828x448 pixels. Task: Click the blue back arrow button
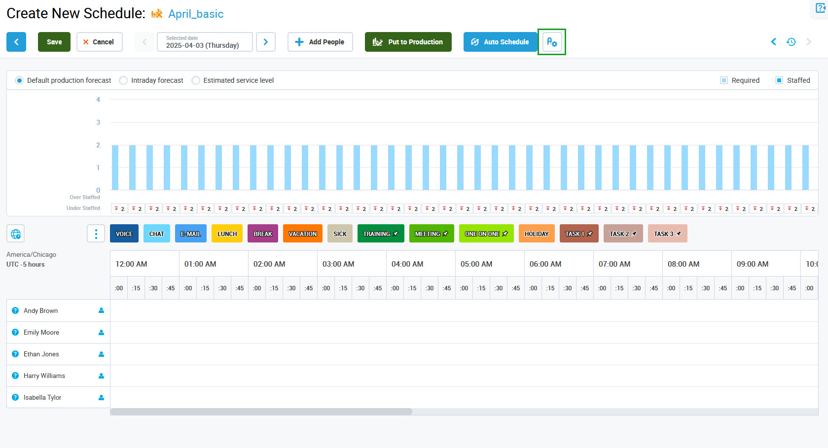(16, 42)
